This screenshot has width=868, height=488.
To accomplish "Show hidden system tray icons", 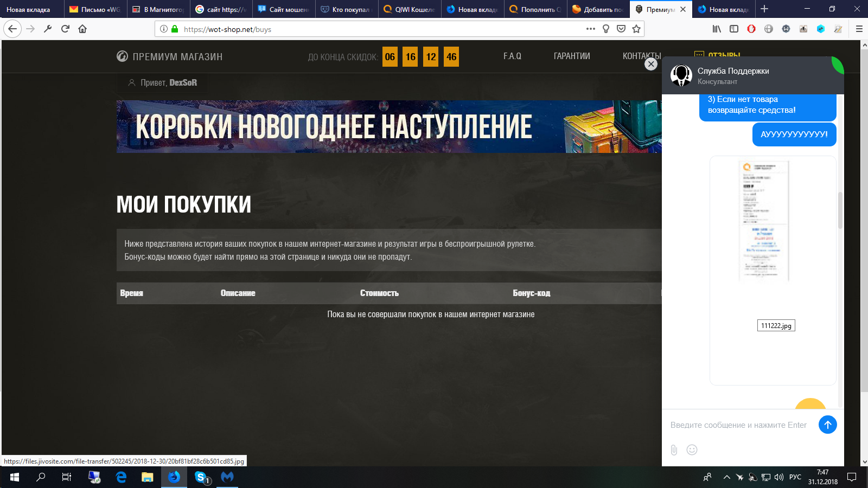I will tap(726, 477).
